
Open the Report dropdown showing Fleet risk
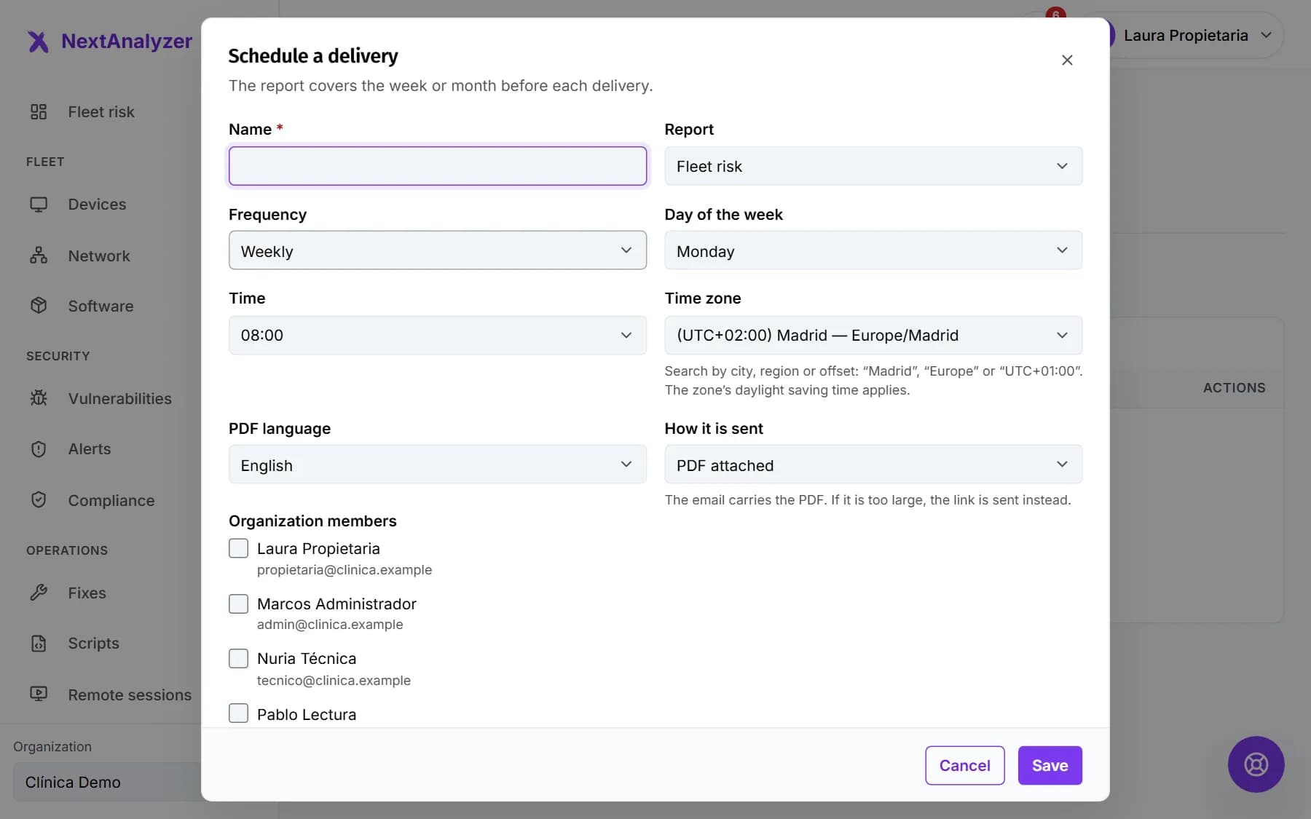coord(873,166)
